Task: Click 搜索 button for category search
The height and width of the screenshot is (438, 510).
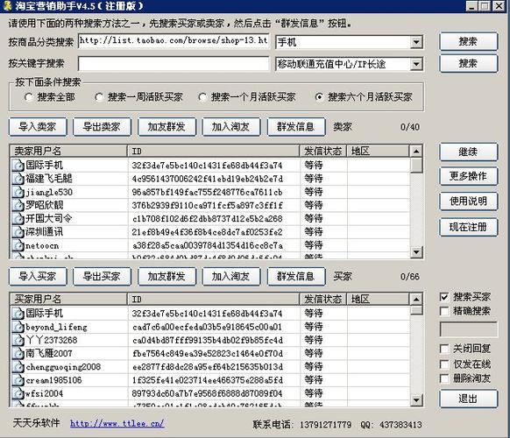Action: point(468,41)
